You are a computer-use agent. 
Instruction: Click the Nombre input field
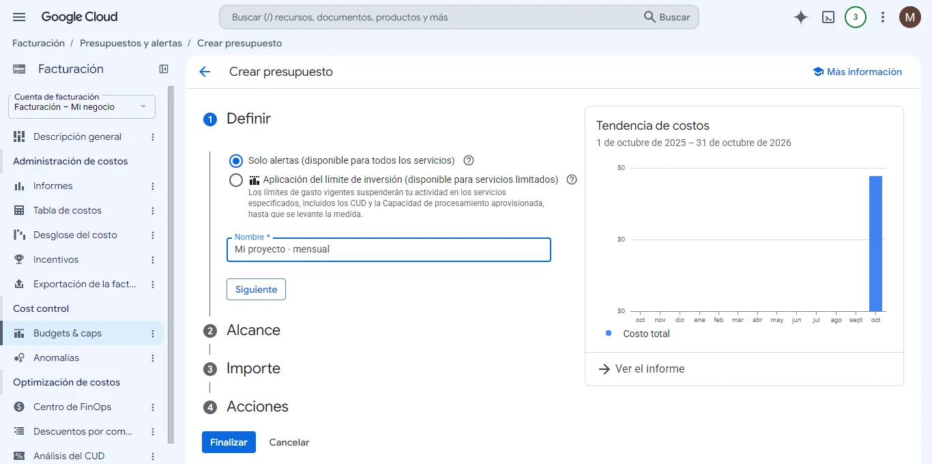coord(388,250)
